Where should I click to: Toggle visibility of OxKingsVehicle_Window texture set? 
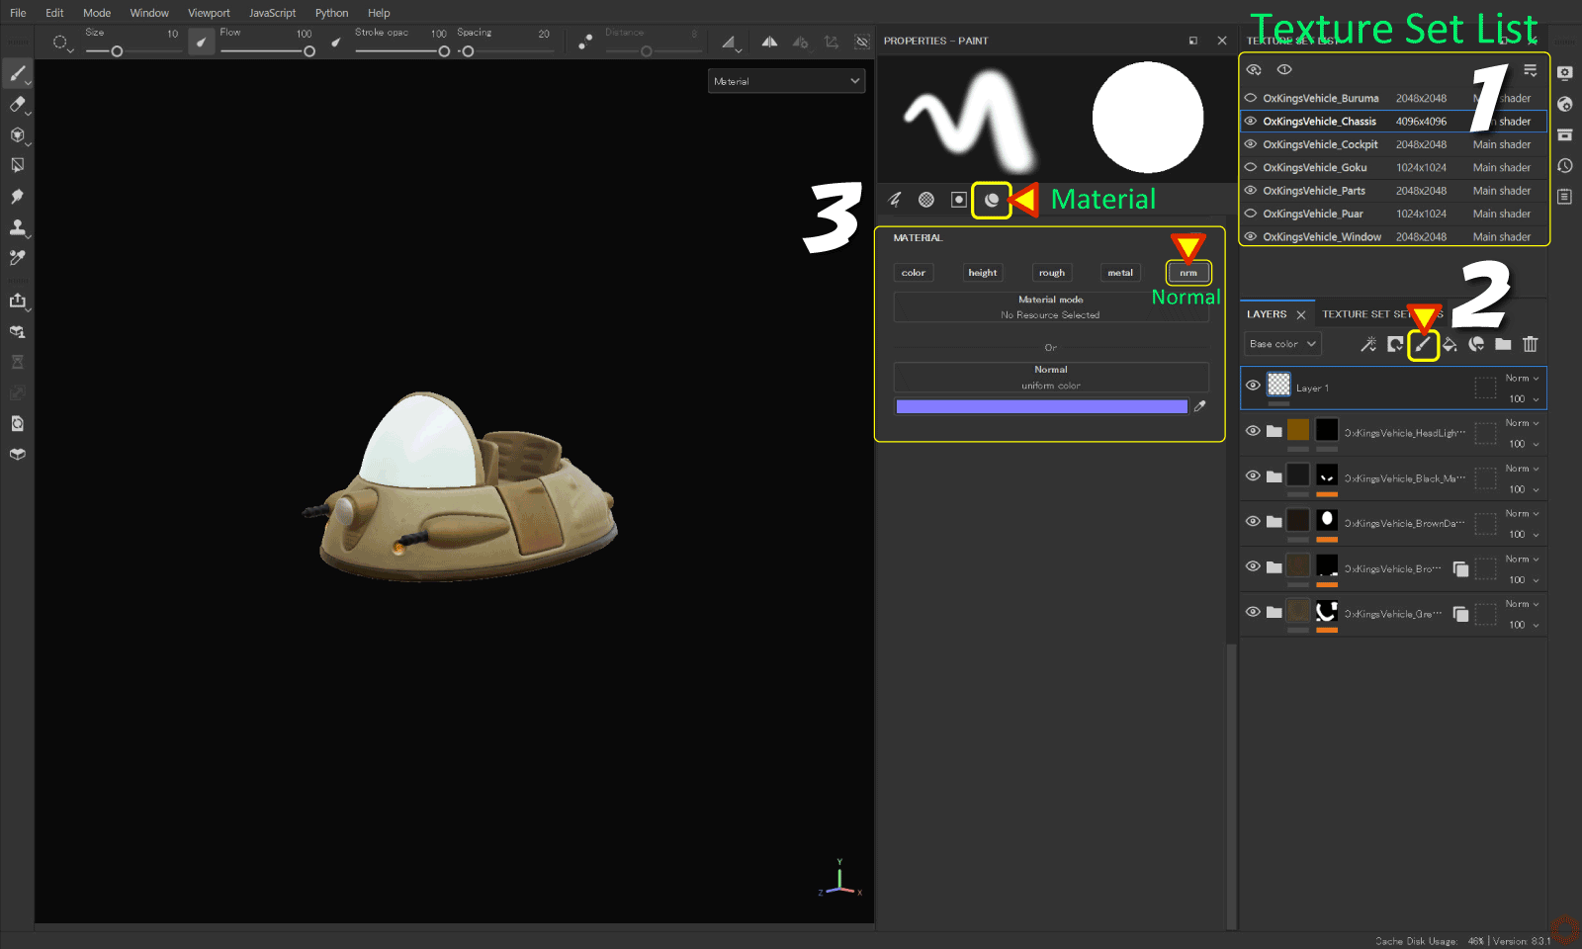click(x=1251, y=236)
